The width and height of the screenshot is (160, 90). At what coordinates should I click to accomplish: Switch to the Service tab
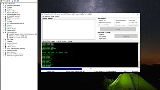coord(64,41)
